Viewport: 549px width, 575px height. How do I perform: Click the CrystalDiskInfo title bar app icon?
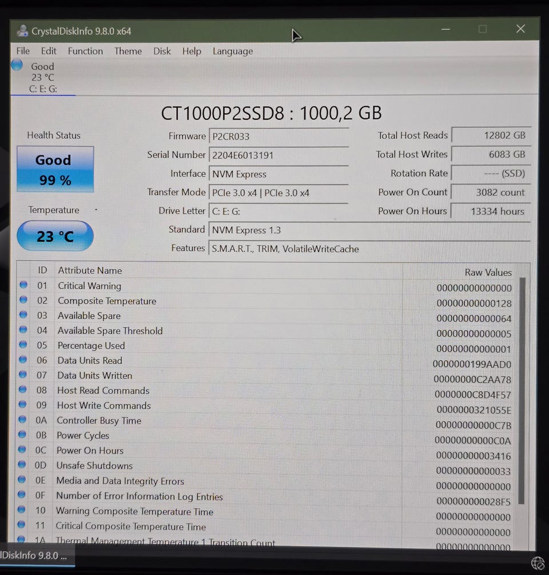(22, 31)
